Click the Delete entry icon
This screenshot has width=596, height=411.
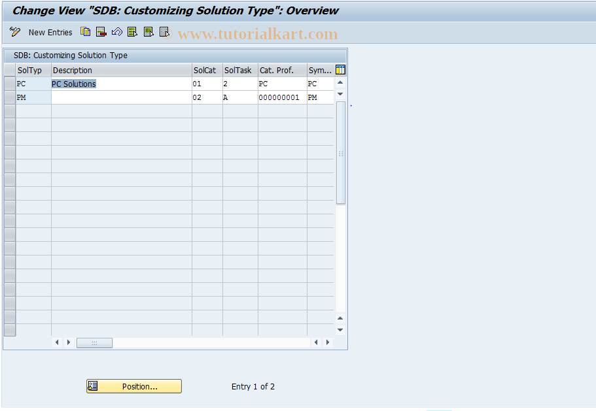click(x=101, y=32)
